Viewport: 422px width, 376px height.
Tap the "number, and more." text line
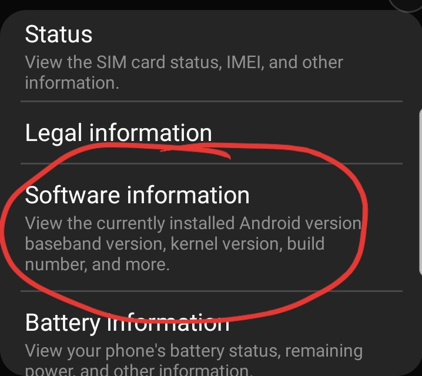click(97, 264)
